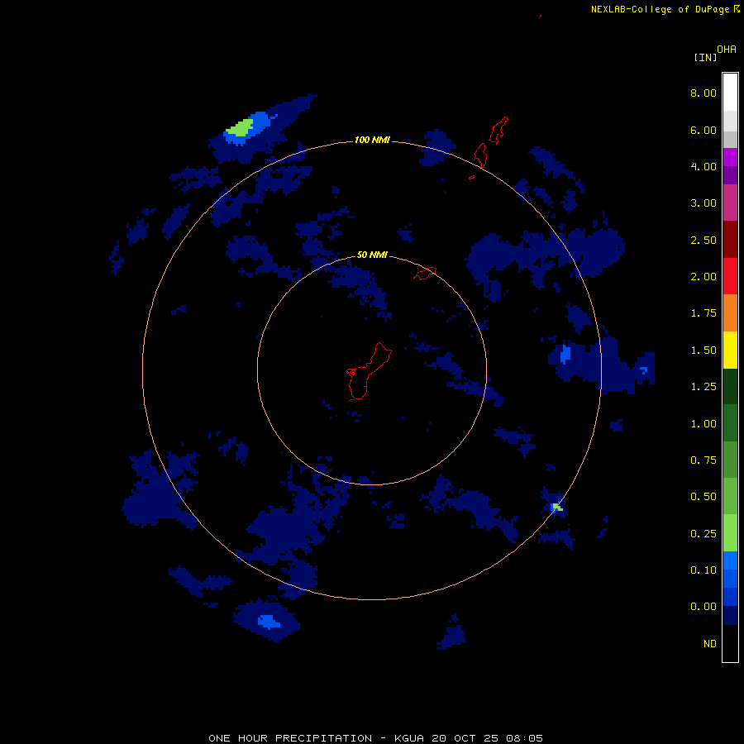Click the 8.00 legend value
The image size is (744, 744).
pos(703,93)
